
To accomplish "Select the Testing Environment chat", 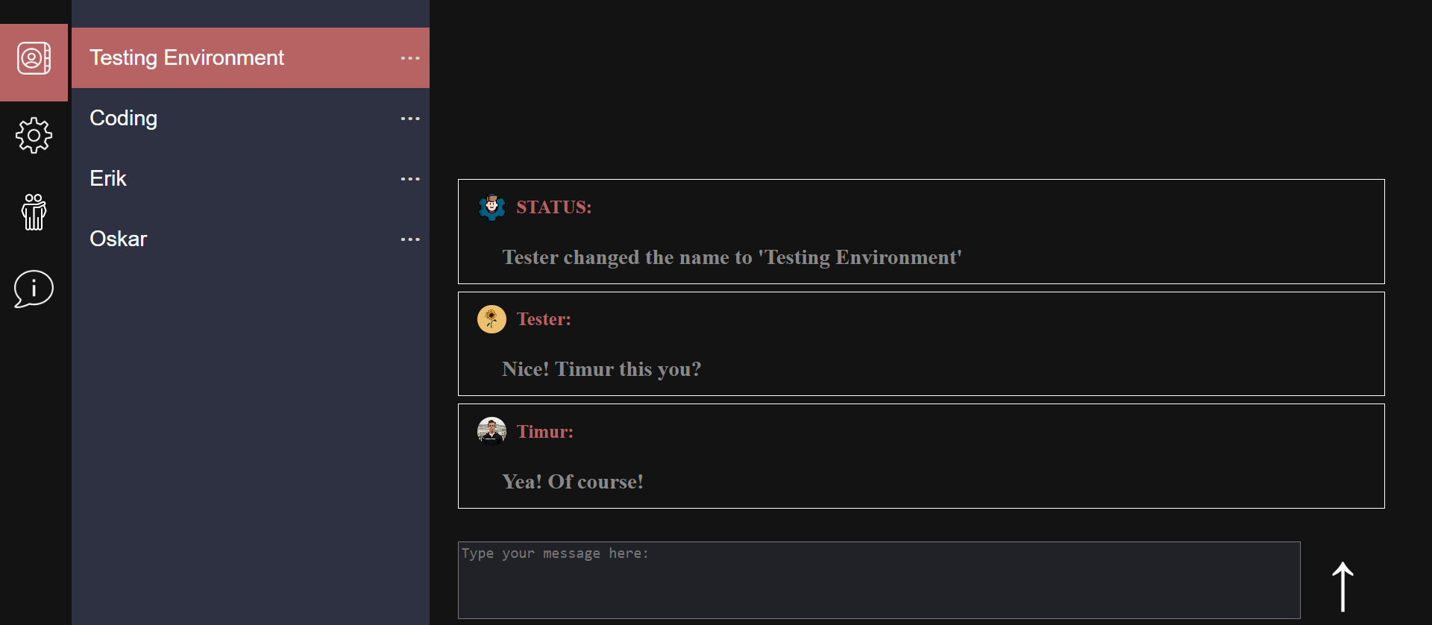I will [186, 58].
